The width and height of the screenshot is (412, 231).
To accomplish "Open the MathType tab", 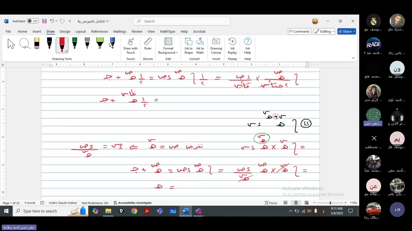I will [167, 31].
